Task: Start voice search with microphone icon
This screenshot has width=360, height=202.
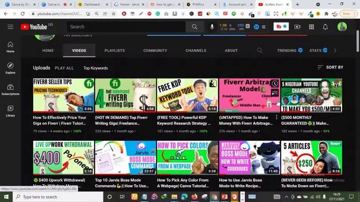Action: (212, 27)
